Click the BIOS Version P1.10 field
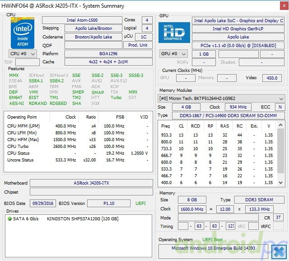The width and height of the screenshot is (289, 261). (x=109, y=204)
